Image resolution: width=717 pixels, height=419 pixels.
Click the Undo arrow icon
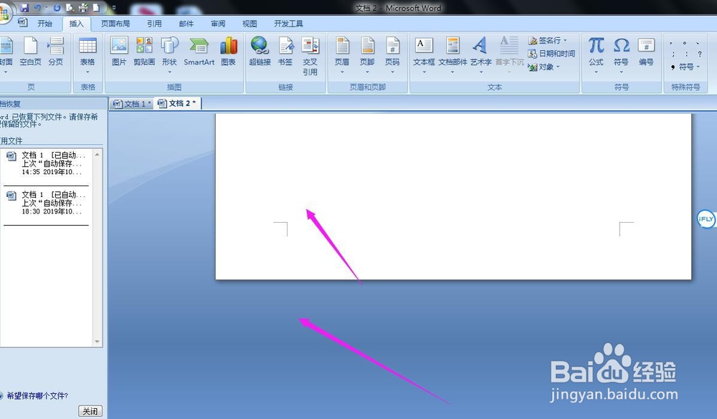pyautogui.click(x=37, y=8)
